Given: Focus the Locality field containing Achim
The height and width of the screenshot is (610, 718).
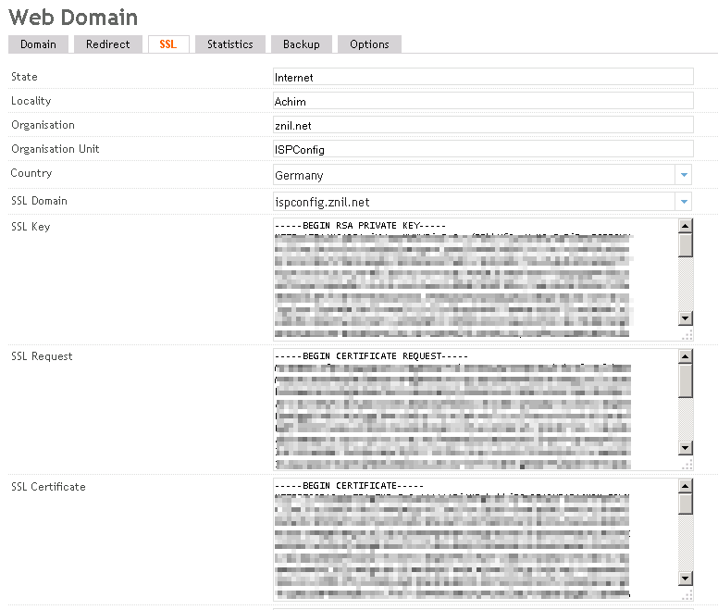Looking at the screenshot, I should 483,101.
